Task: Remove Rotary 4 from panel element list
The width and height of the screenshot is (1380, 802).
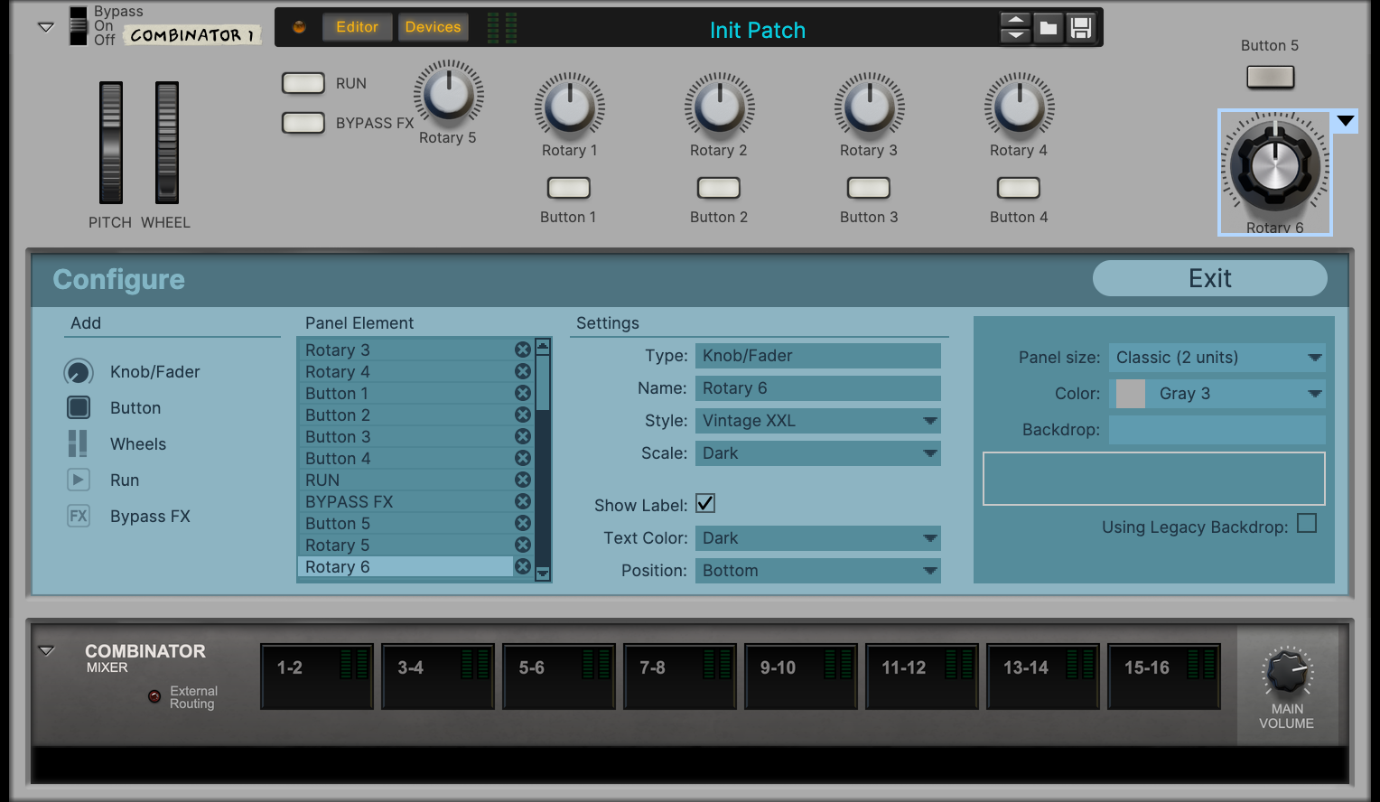Action: [x=522, y=371]
